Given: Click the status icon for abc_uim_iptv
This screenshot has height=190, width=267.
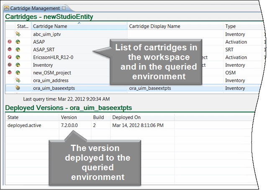Looking at the screenshot, I should [18, 34].
